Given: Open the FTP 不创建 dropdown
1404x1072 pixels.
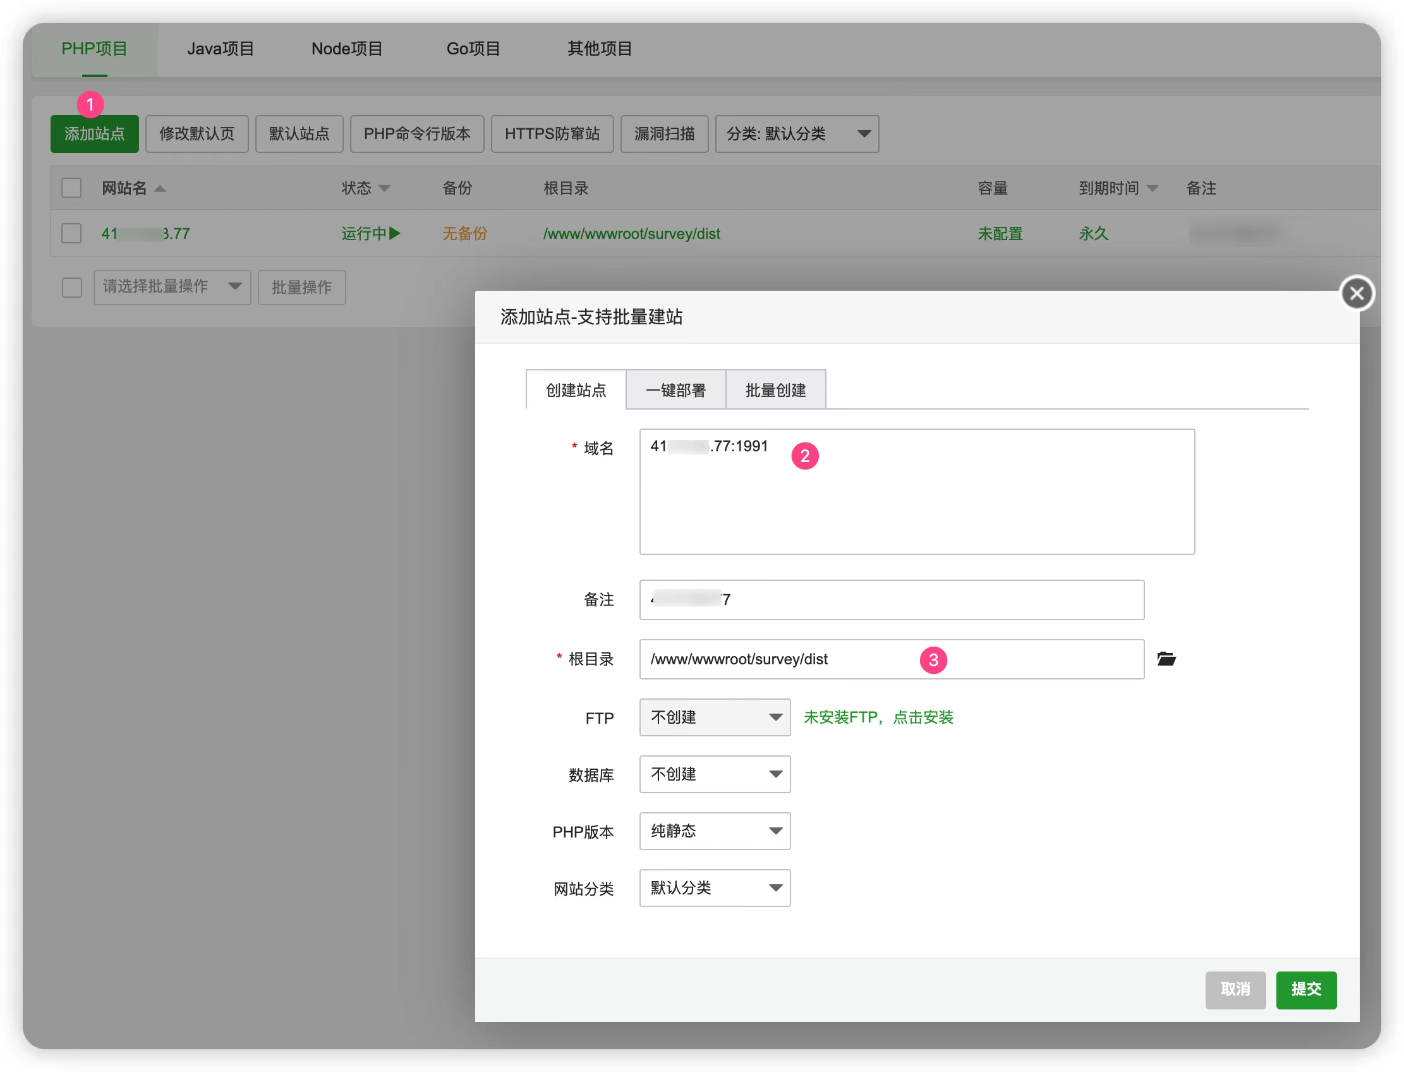Looking at the screenshot, I should pyautogui.click(x=715, y=717).
